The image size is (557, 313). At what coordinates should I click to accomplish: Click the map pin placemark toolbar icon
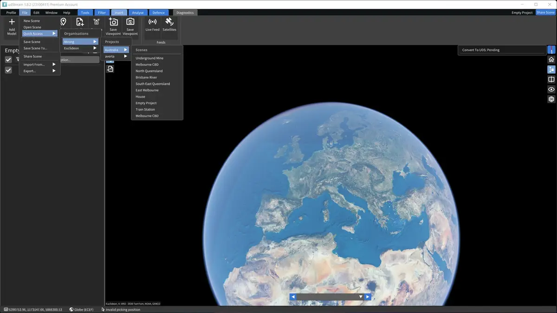click(63, 22)
